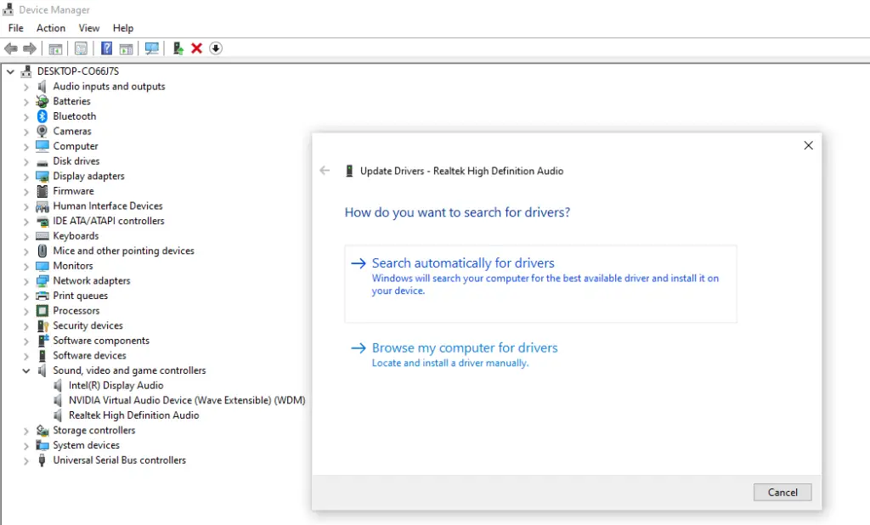Choose Browse my computer for drivers
Image resolution: width=870 pixels, height=525 pixels.
[x=454, y=354]
